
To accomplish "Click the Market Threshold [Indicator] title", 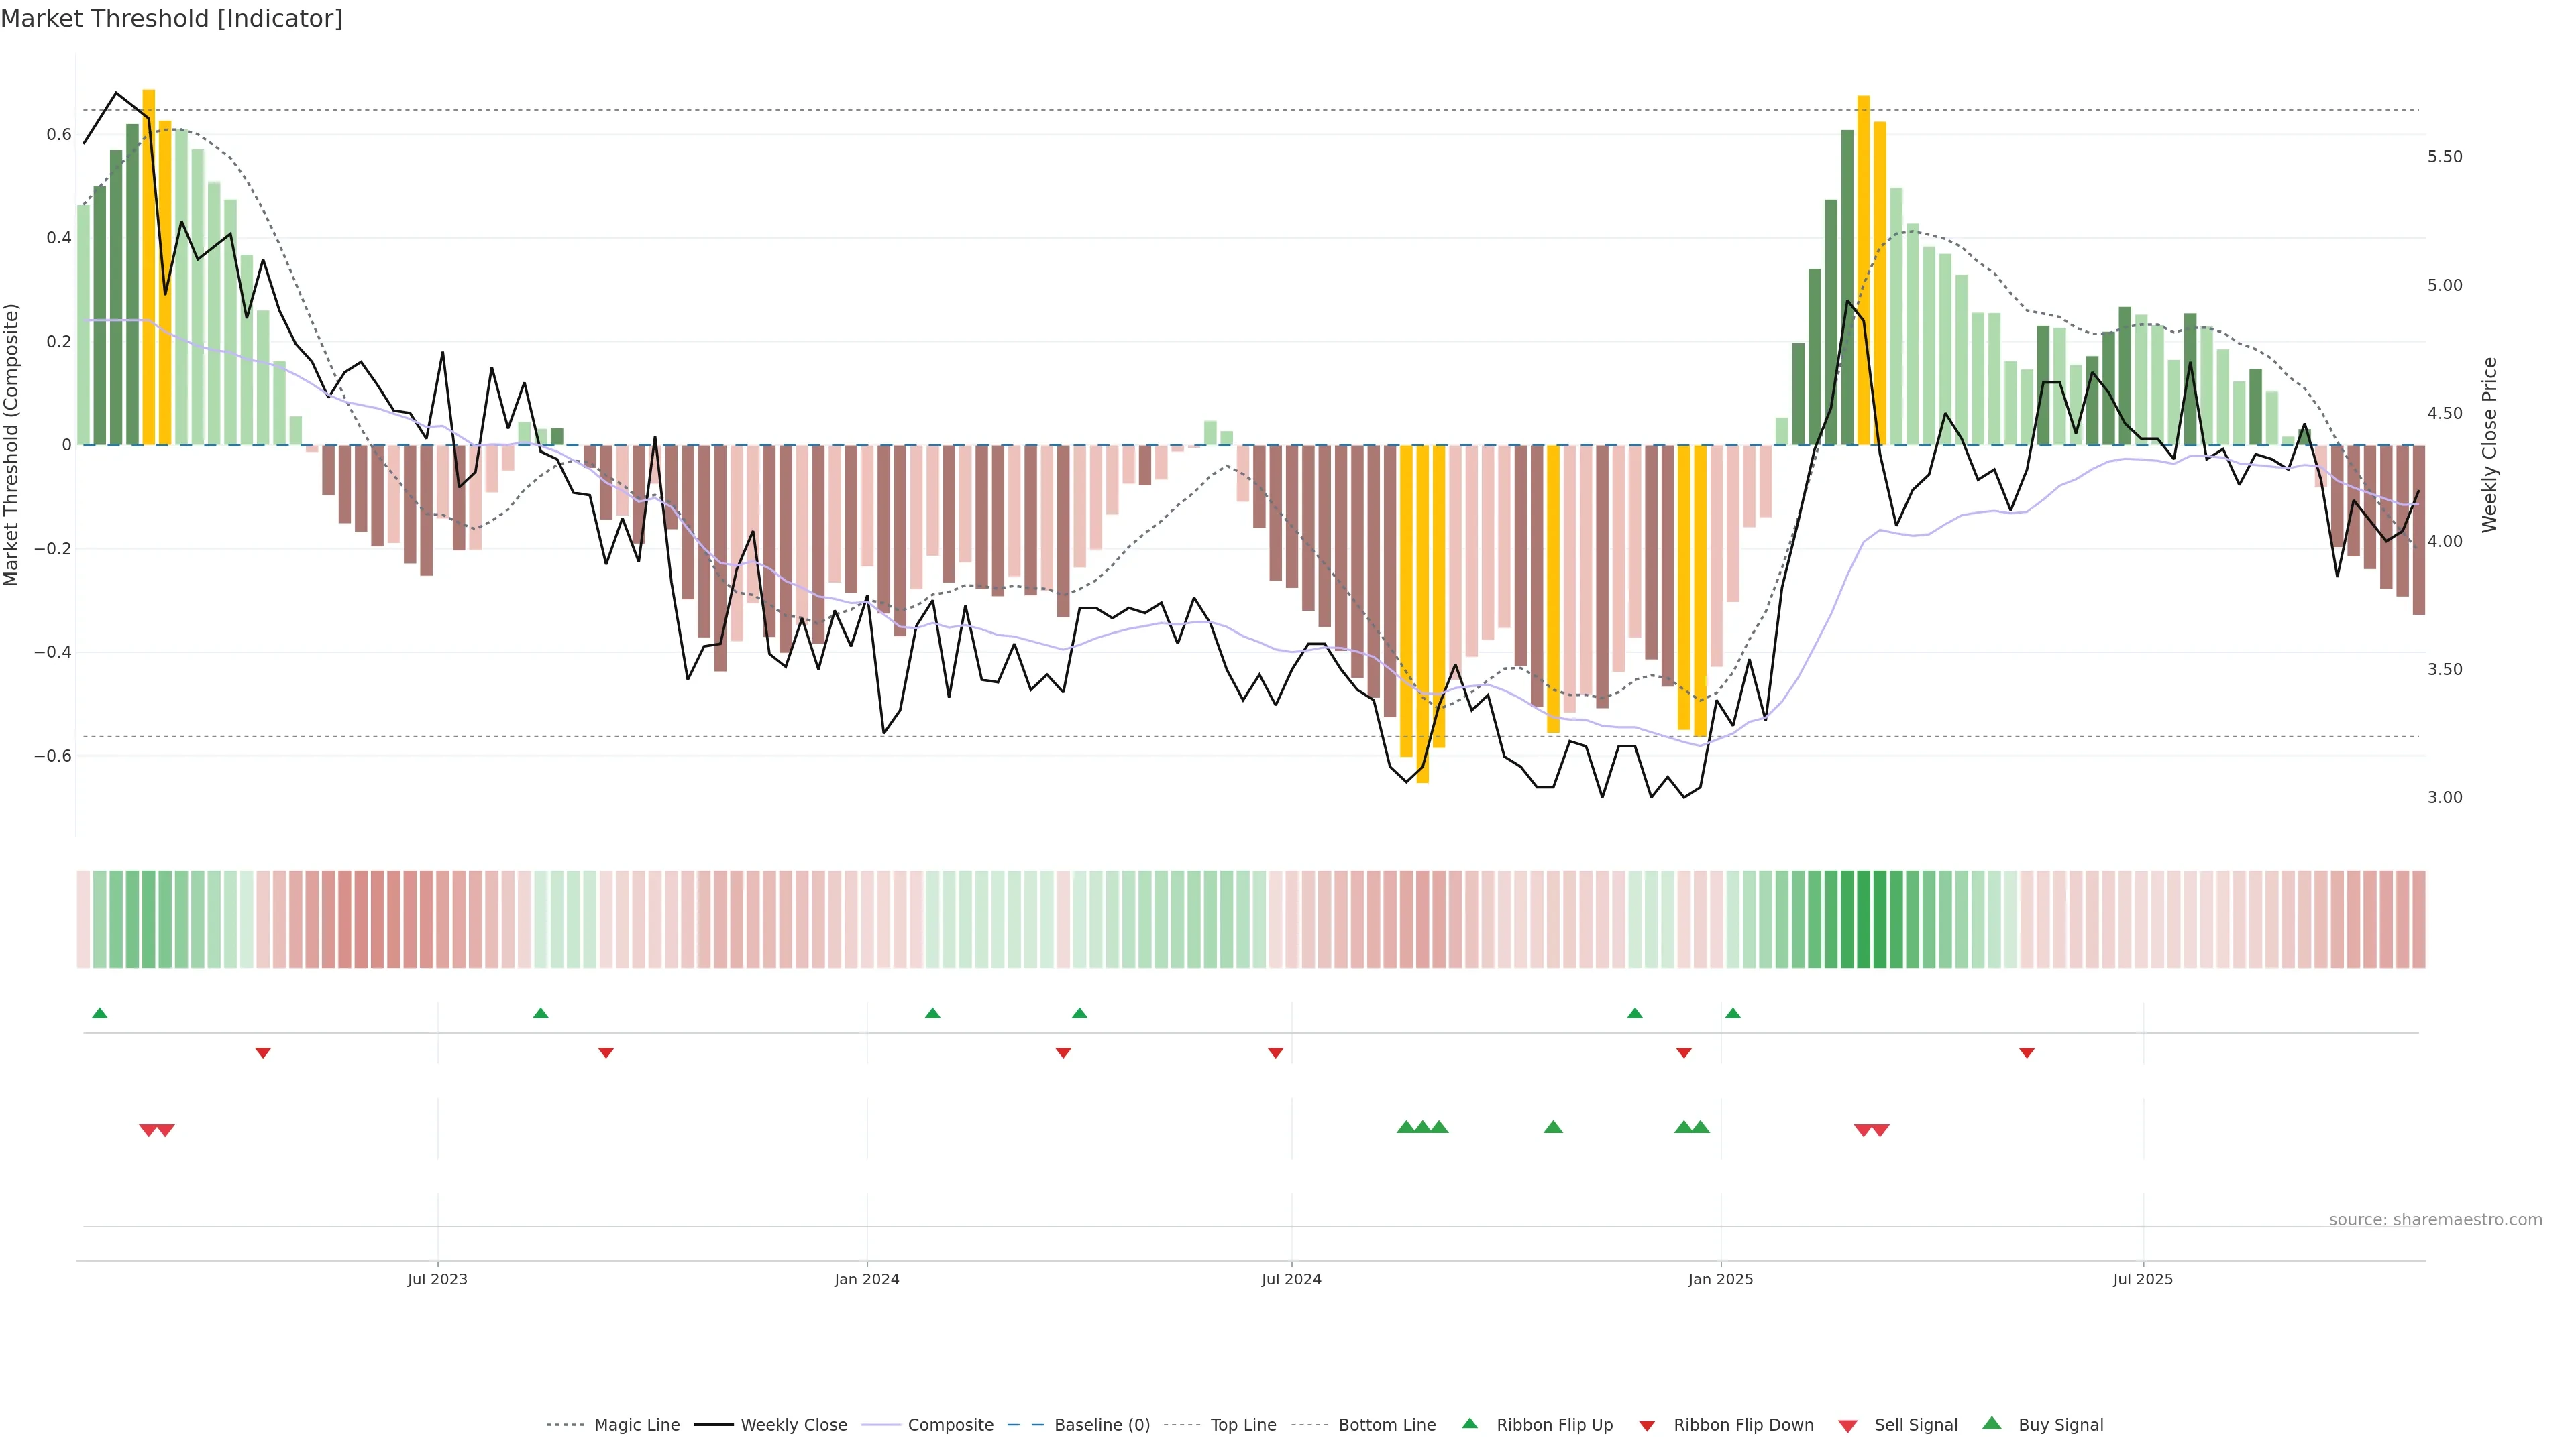I will coord(171,19).
